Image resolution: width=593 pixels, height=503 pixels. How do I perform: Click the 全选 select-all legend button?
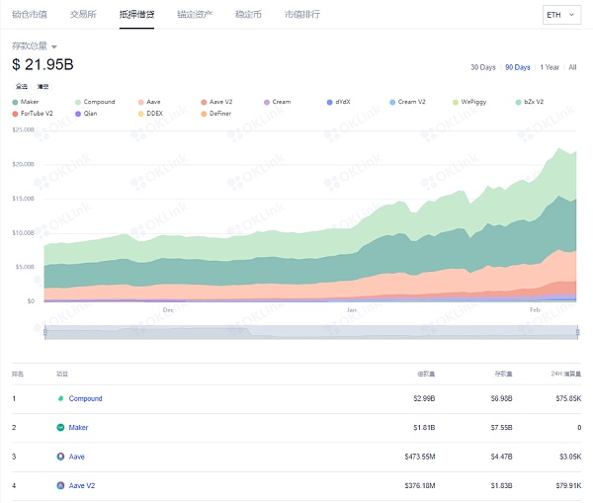click(x=21, y=87)
